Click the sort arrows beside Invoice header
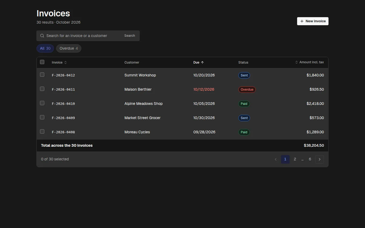 tap(65, 62)
